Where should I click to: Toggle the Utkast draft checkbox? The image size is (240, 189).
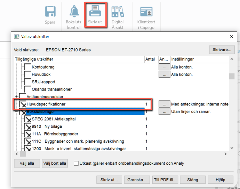pyautogui.click(x=76, y=163)
